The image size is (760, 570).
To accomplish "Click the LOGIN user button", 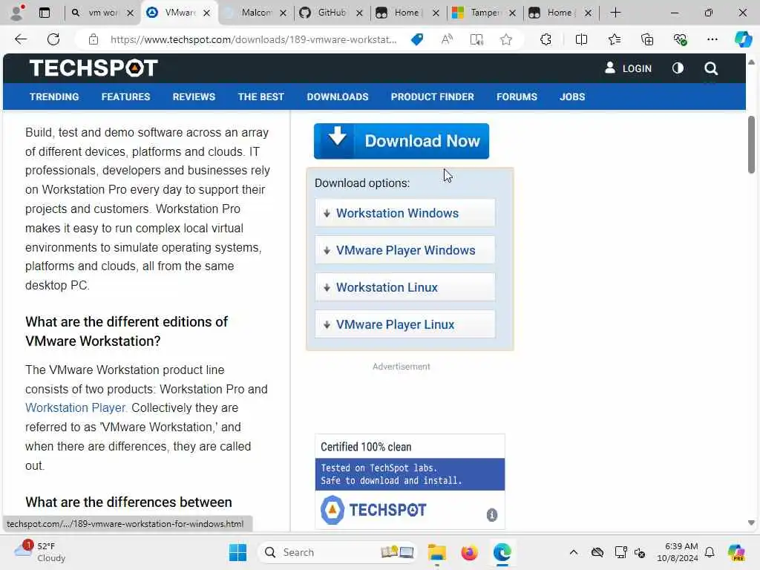I will [628, 68].
